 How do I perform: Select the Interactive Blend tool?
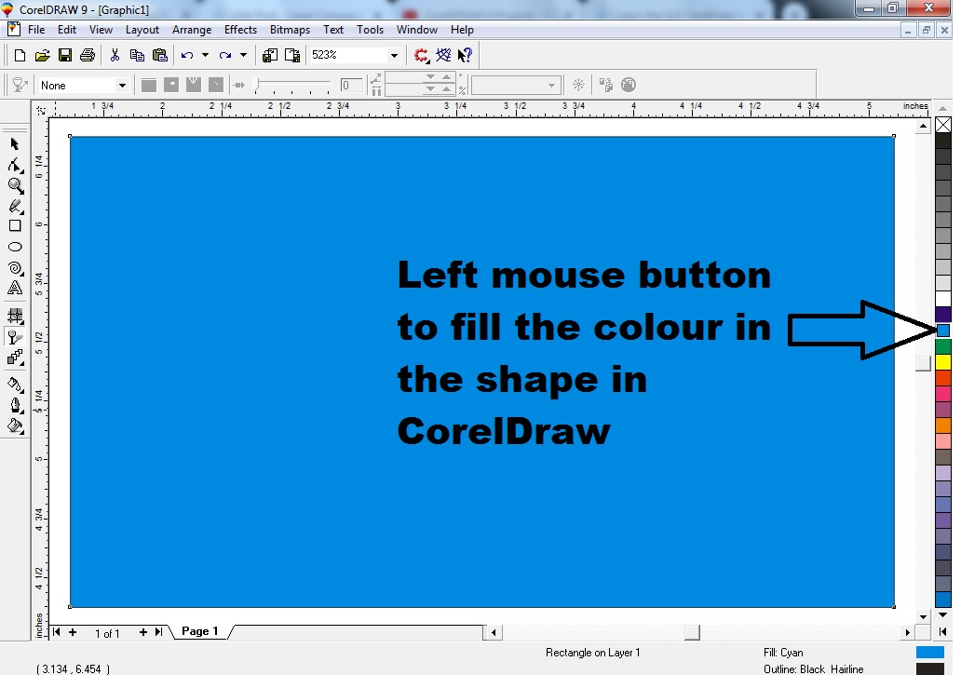[x=15, y=358]
